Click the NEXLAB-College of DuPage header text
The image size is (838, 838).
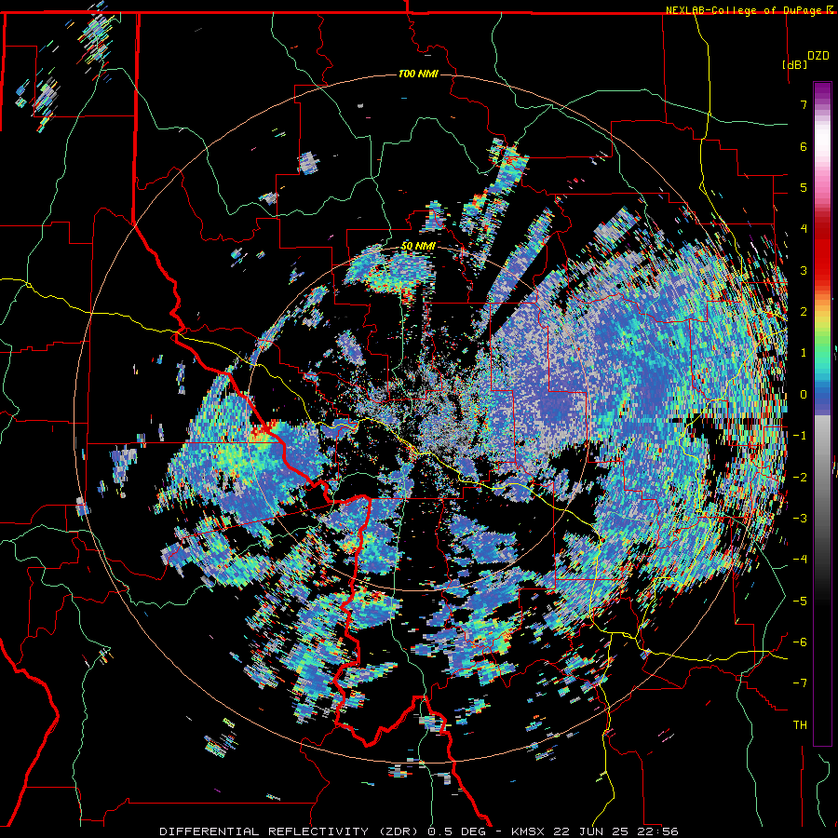coord(744,10)
